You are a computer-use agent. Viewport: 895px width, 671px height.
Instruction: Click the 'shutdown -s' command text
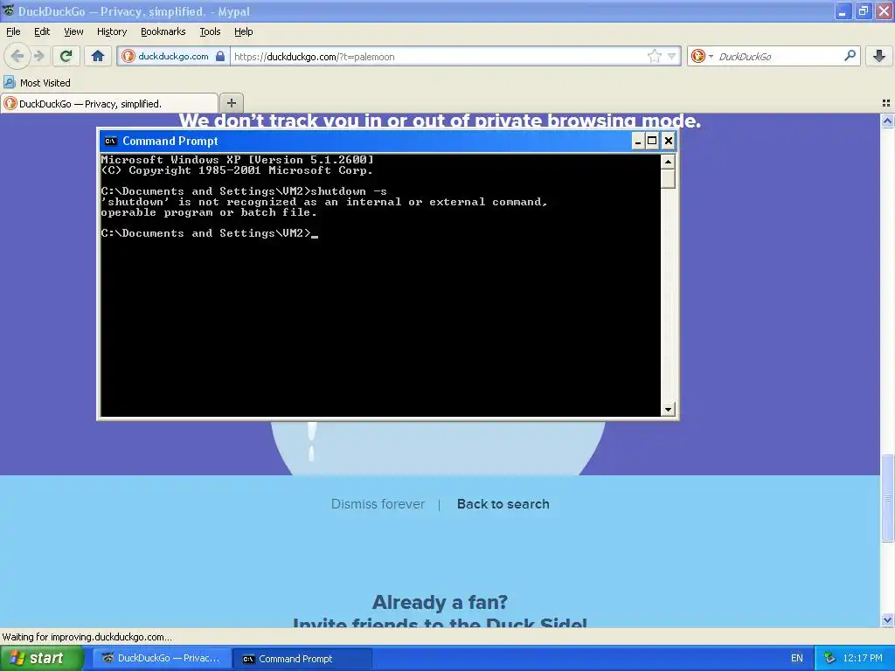tap(349, 191)
